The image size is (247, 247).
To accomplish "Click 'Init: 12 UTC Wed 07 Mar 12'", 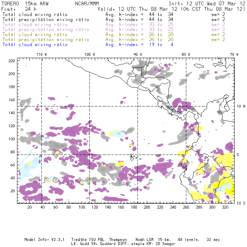I will tap(207, 4).
